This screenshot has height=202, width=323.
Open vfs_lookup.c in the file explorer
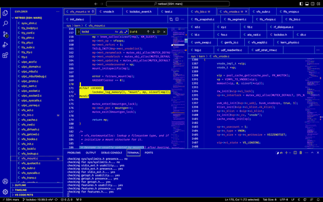point(37,154)
